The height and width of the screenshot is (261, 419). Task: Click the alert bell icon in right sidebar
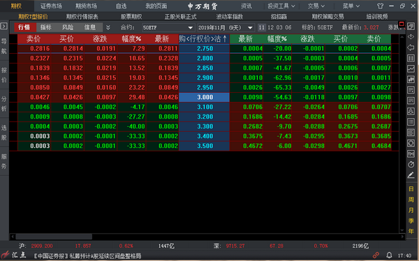tap(411, 111)
